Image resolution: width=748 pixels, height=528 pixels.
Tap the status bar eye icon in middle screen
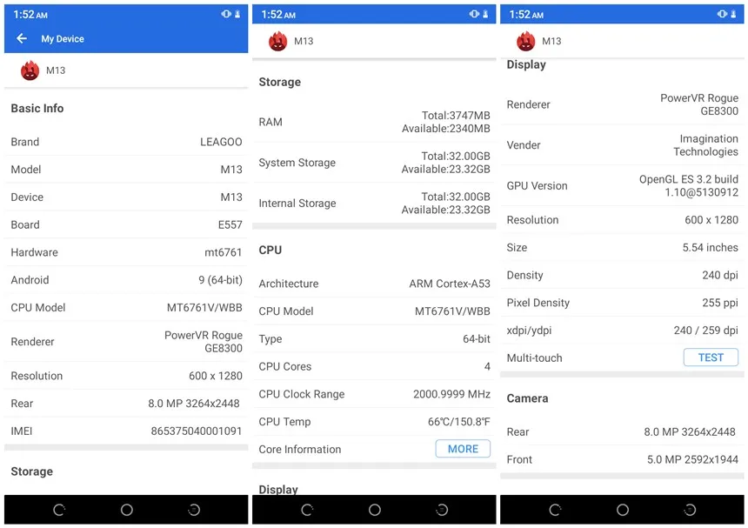coord(474,14)
